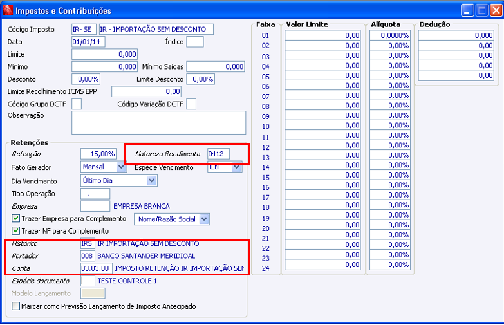Image resolution: width=504 pixels, height=325 pixels.
Task: Click the Natureza Rendimento field 0412
Action: (218, 154)
